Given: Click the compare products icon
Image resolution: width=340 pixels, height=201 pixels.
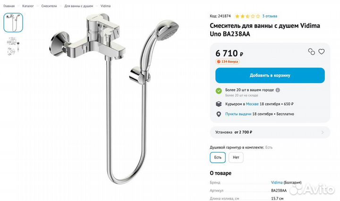Looking at the screenshot, I should (311, 51).
